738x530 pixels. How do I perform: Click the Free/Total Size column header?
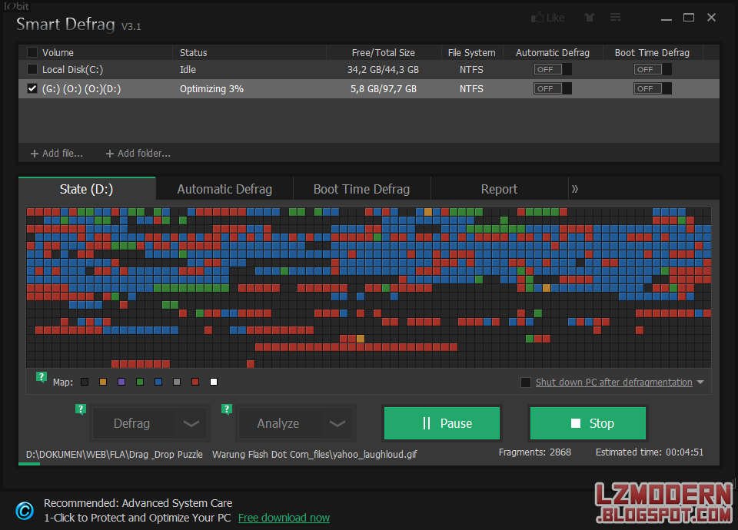tap(383, 53)
